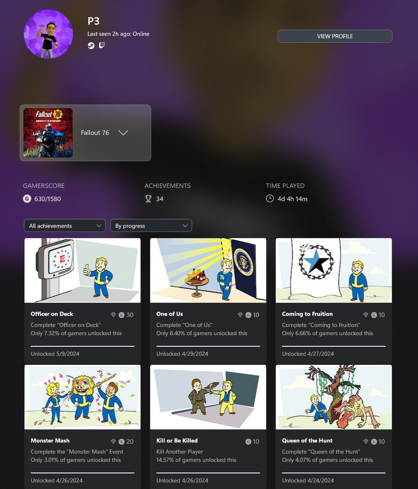The width and height of the screenshot is (418, 489).
Task: Select the Kill or Be Killed achievement title
Action: coord(177,440)
